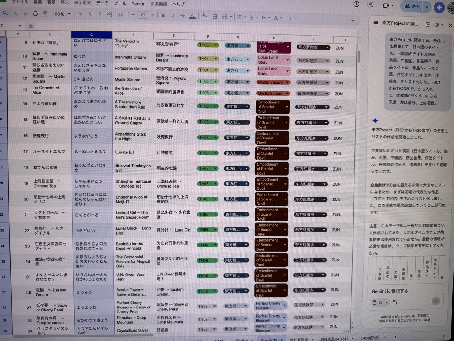The width and height of the screenshot is (454, 341).
Task: Open the 表示 menu
Action: [51, 3]
